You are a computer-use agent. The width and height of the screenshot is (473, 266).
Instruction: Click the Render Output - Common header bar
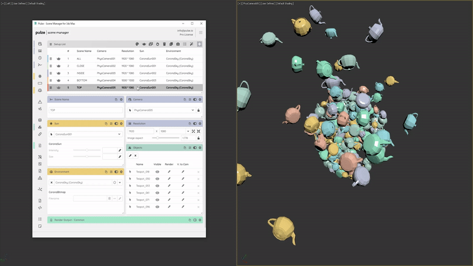tap(125, 220)
